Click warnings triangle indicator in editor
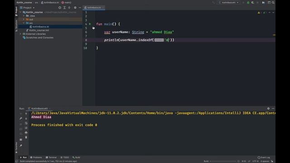Image resolution: width=290 pixels, height=163 pixels. pos(259,13)
